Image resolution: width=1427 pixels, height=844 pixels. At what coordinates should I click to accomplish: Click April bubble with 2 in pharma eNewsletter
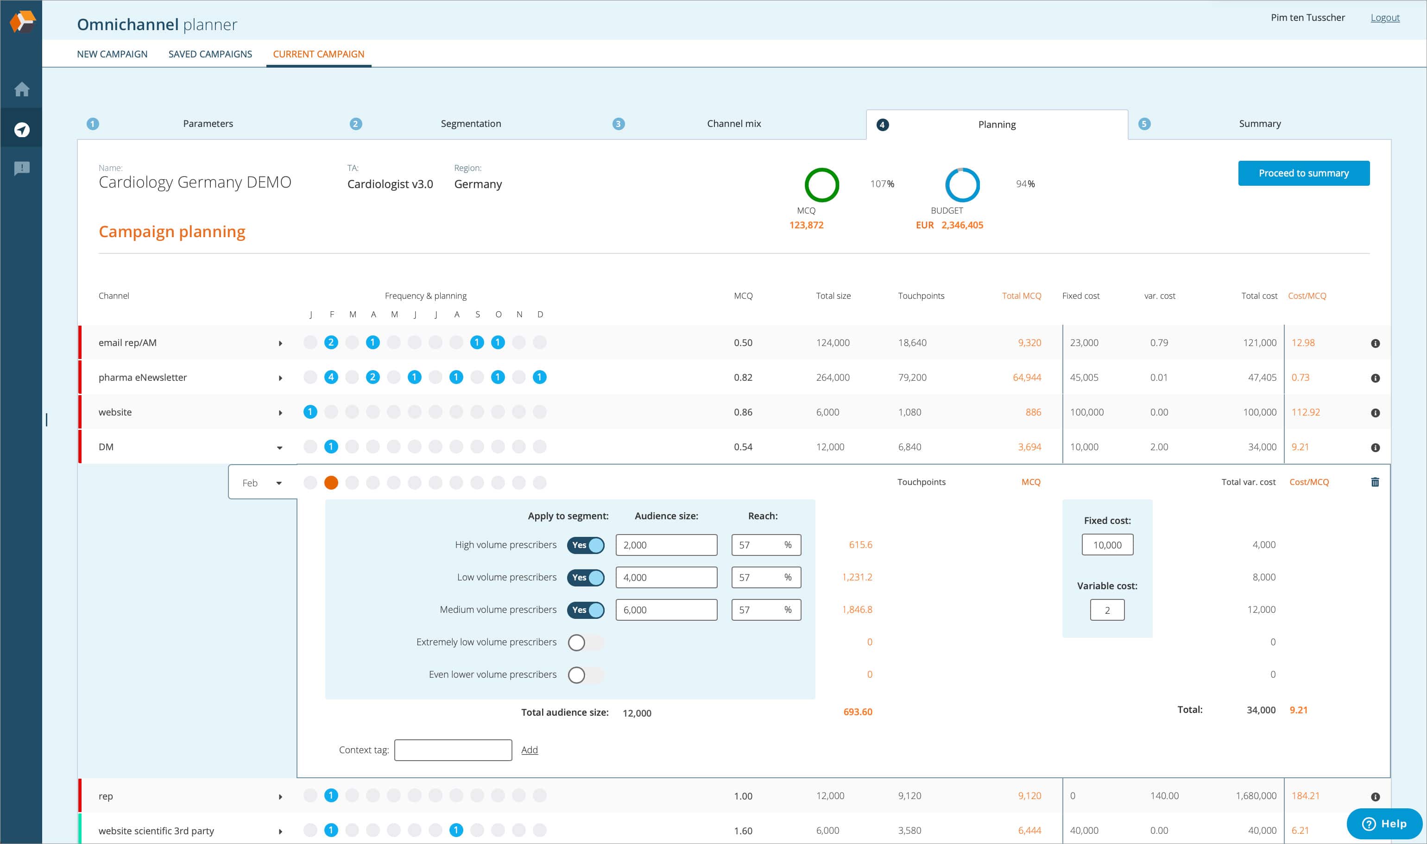(373, 377)
